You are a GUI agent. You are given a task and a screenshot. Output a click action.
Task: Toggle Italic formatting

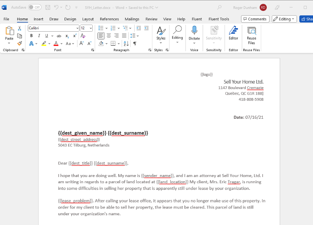click(39, 36)
